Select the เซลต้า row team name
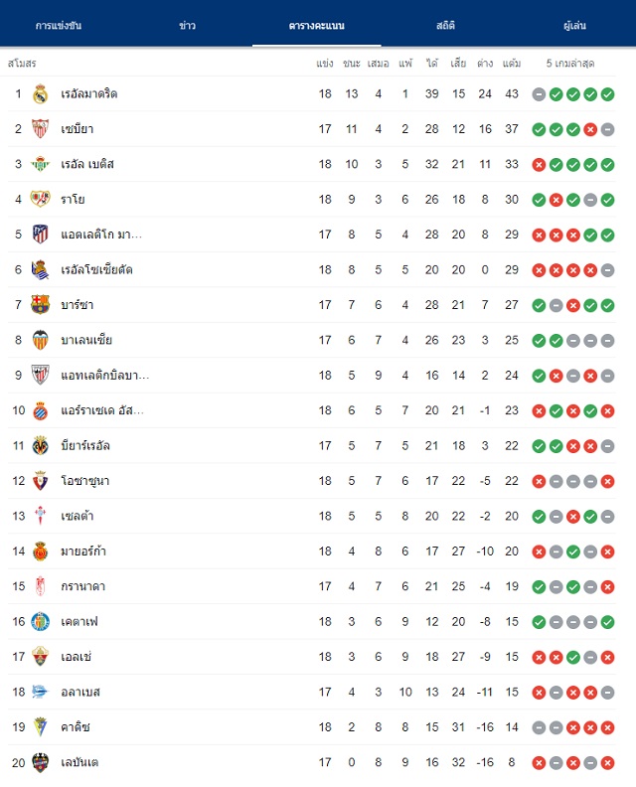Screen dimensions: 636x787 (x=77, y=516)
